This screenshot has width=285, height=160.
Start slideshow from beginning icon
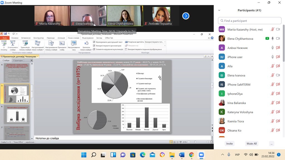point(4,43)
